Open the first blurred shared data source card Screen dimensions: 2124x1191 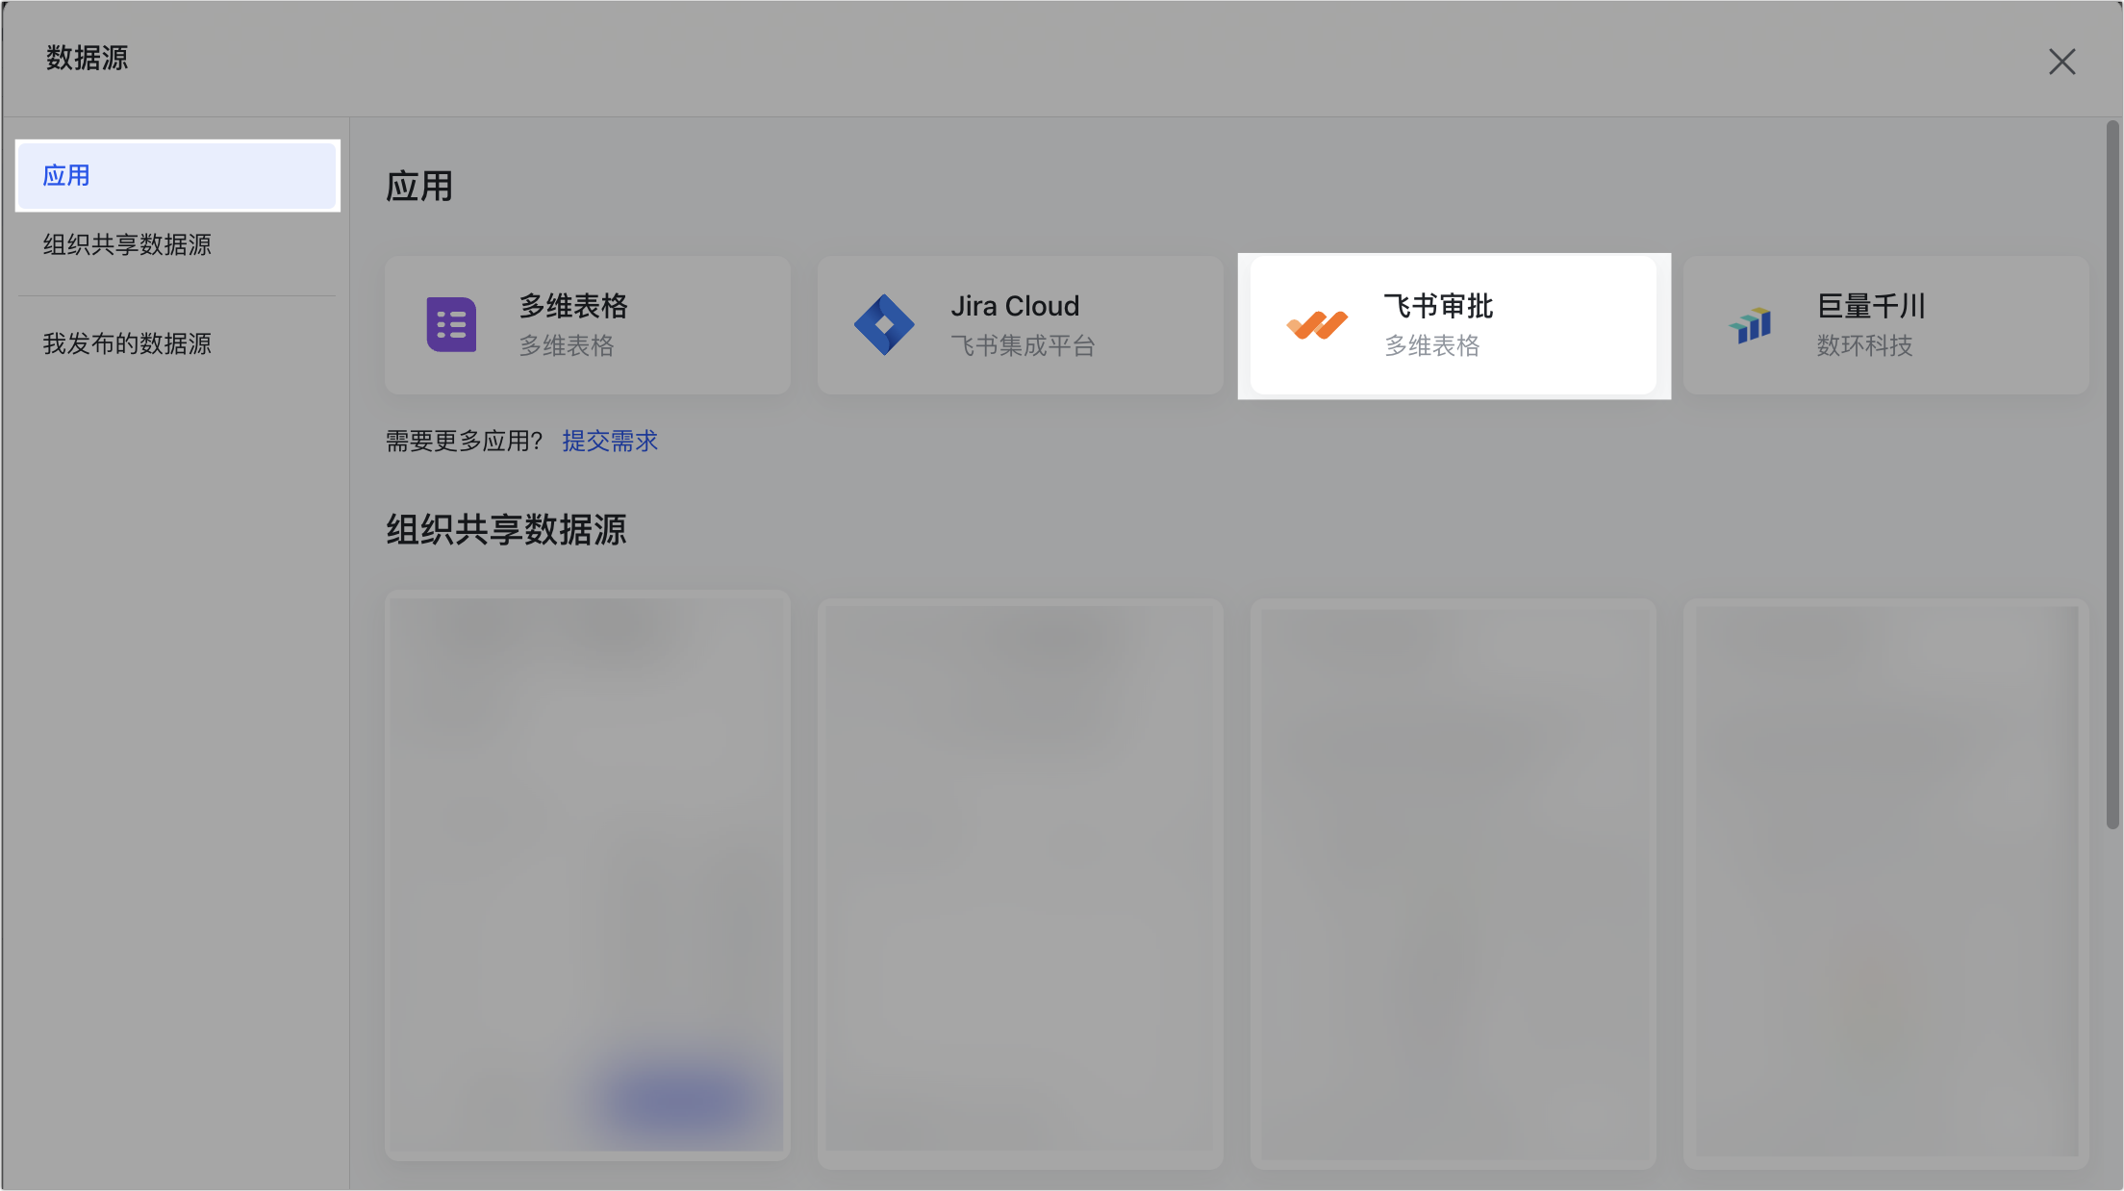coord(588,875)
